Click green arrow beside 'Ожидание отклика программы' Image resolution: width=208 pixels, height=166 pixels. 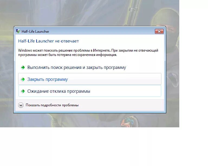pyautogui.click(x=23, y=91)
